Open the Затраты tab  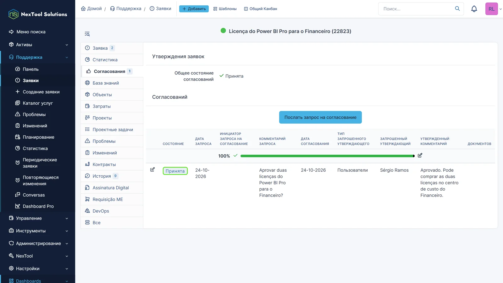click(x=112, y=106)
